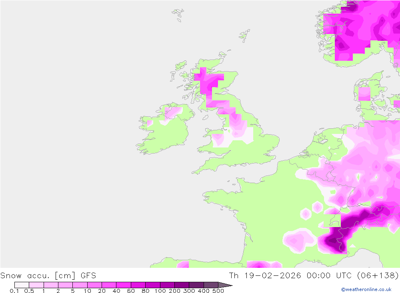Click the "10" legend scale label

coord(87,291)
